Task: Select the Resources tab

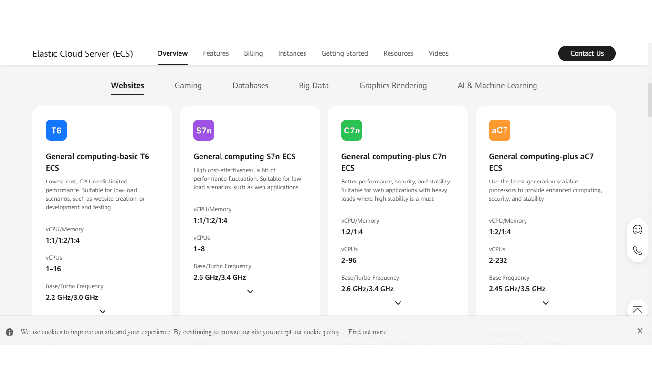Action: 399,53
